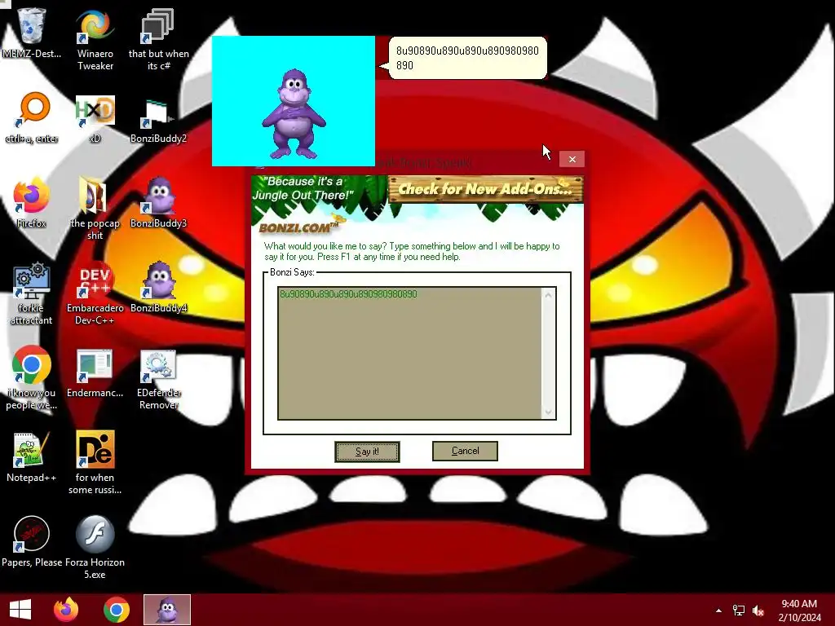Image resolution: width=835 pixels, height=626 pixels.
Task: Click the text box scrollbar up arrow
Action: tap(549, 293)
